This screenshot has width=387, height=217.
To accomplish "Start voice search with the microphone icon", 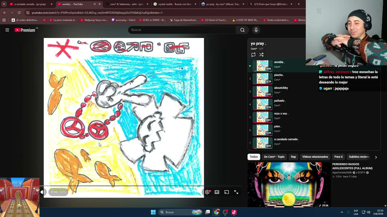I will (x=256, y=30).
